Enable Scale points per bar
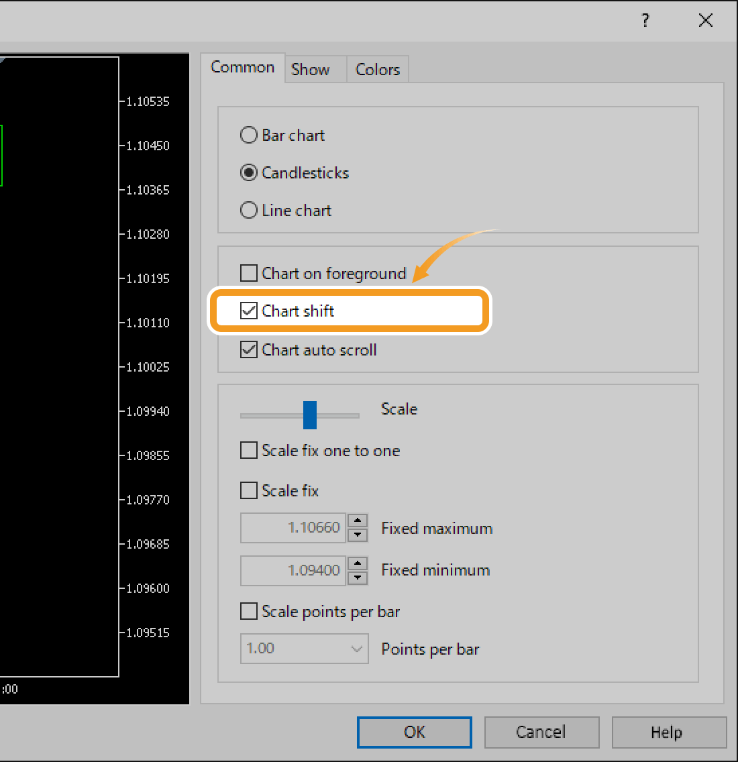The image size is (738, 762). [248, 611]
